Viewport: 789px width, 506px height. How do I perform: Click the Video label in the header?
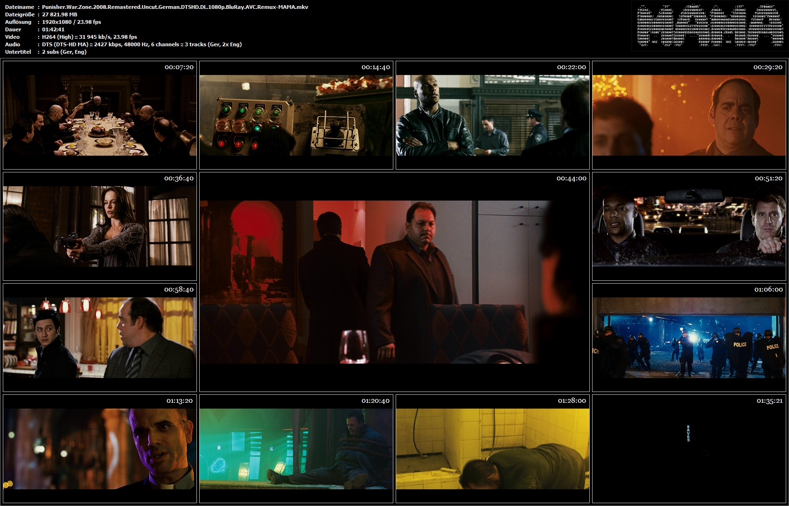pyautogui.click(x=13, y=37)
